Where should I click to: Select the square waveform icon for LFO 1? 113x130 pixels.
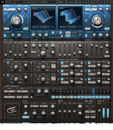click(x=21, y=67)
